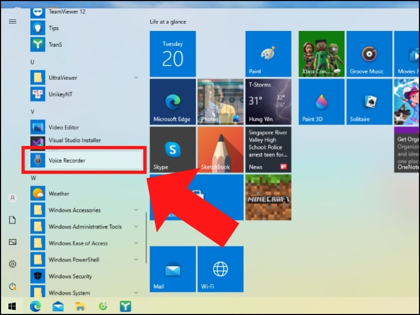
Task: Launch the Tips app icon
Action: point(38,28)
